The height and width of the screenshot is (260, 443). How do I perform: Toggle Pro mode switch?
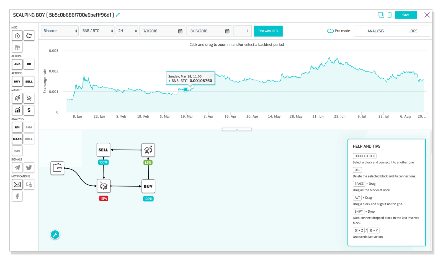pos(330,31)
